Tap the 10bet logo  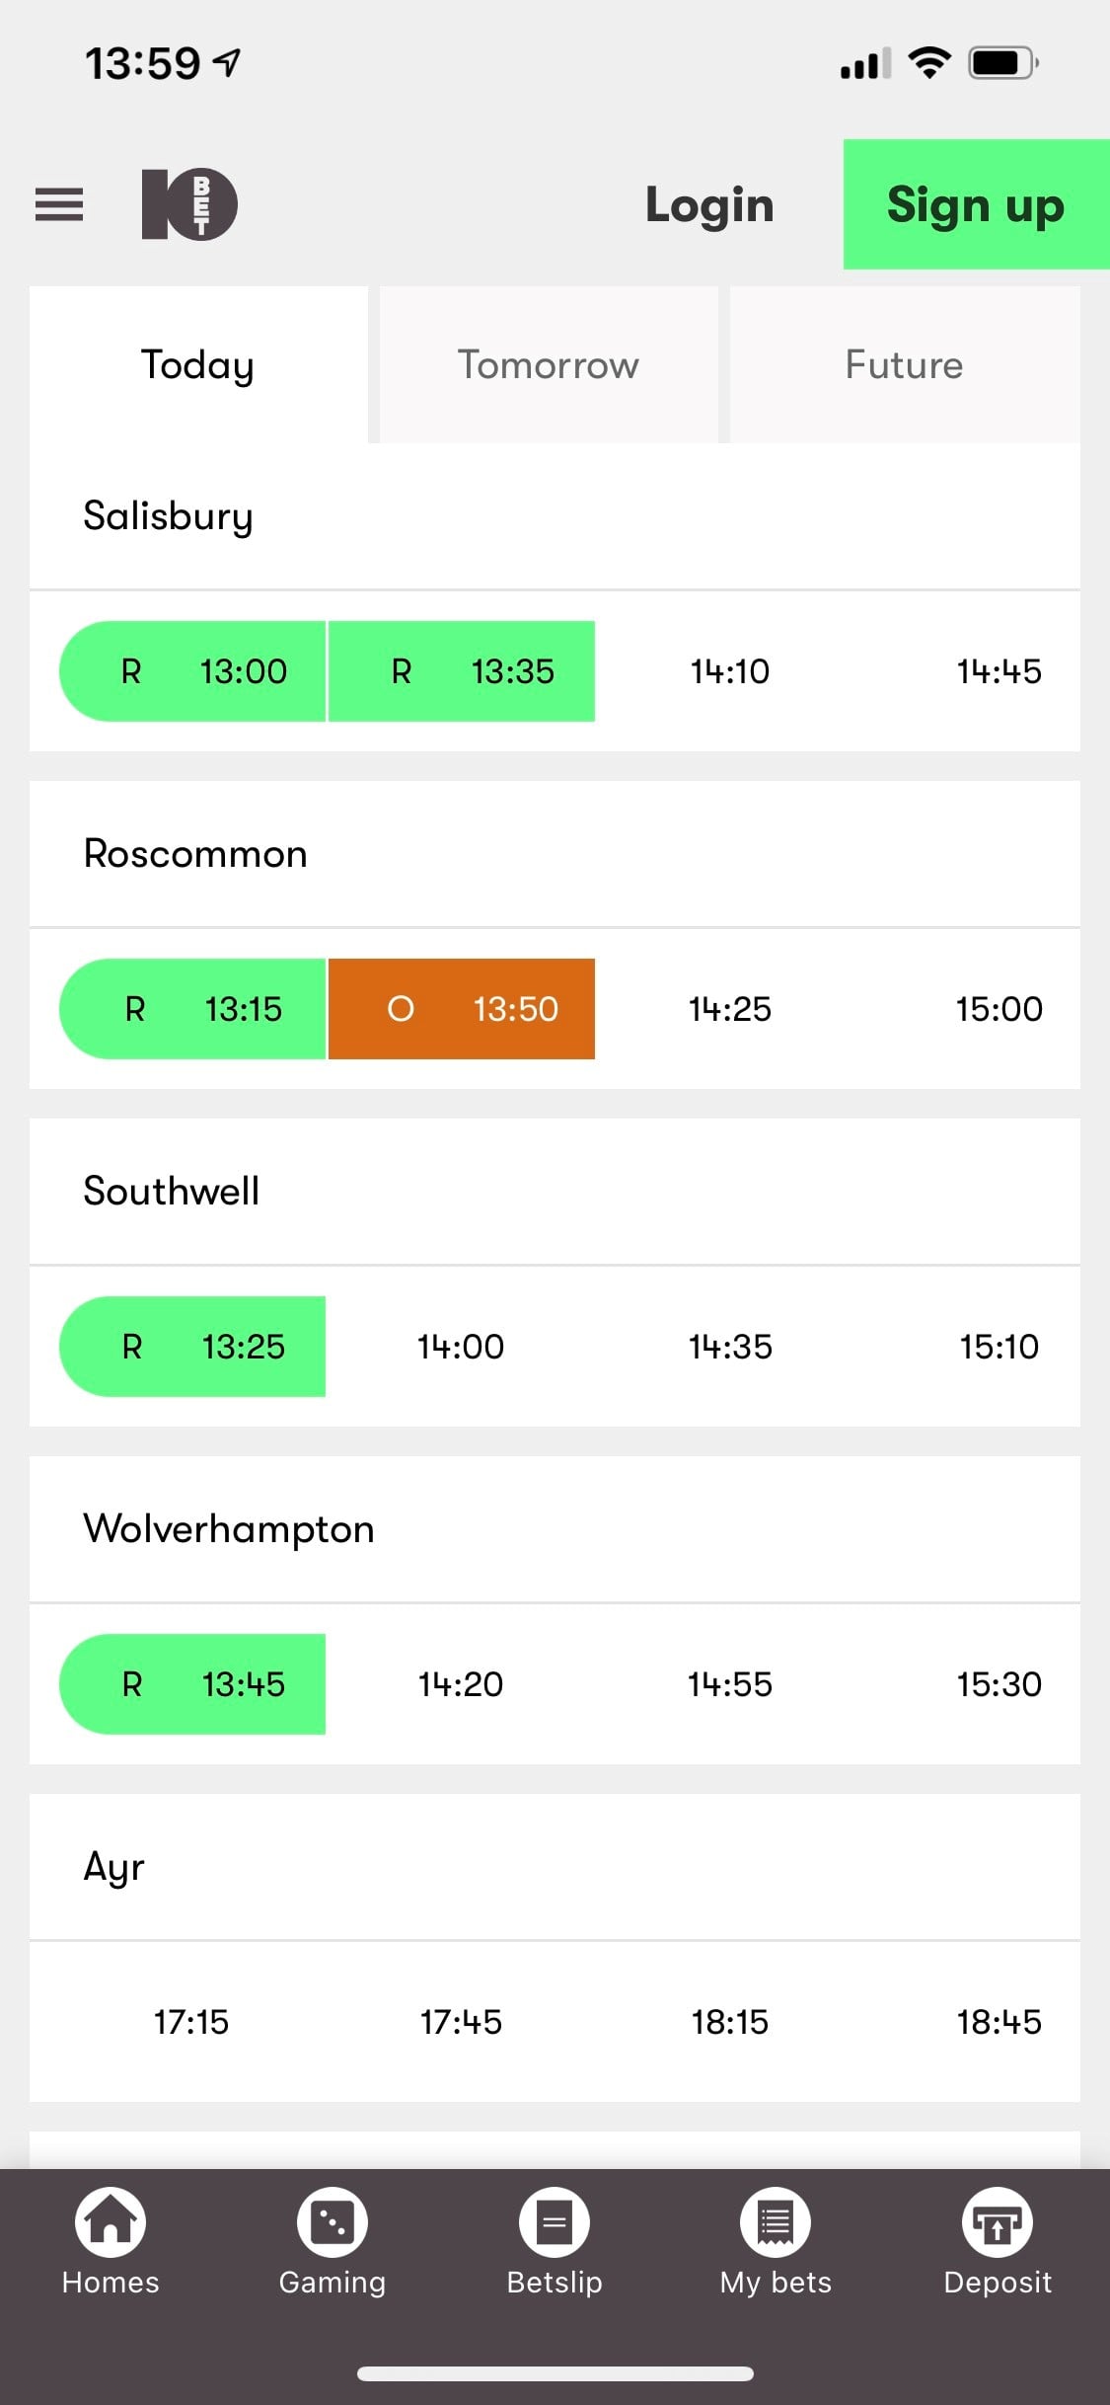pyautogui.click(x=189, y=204)
